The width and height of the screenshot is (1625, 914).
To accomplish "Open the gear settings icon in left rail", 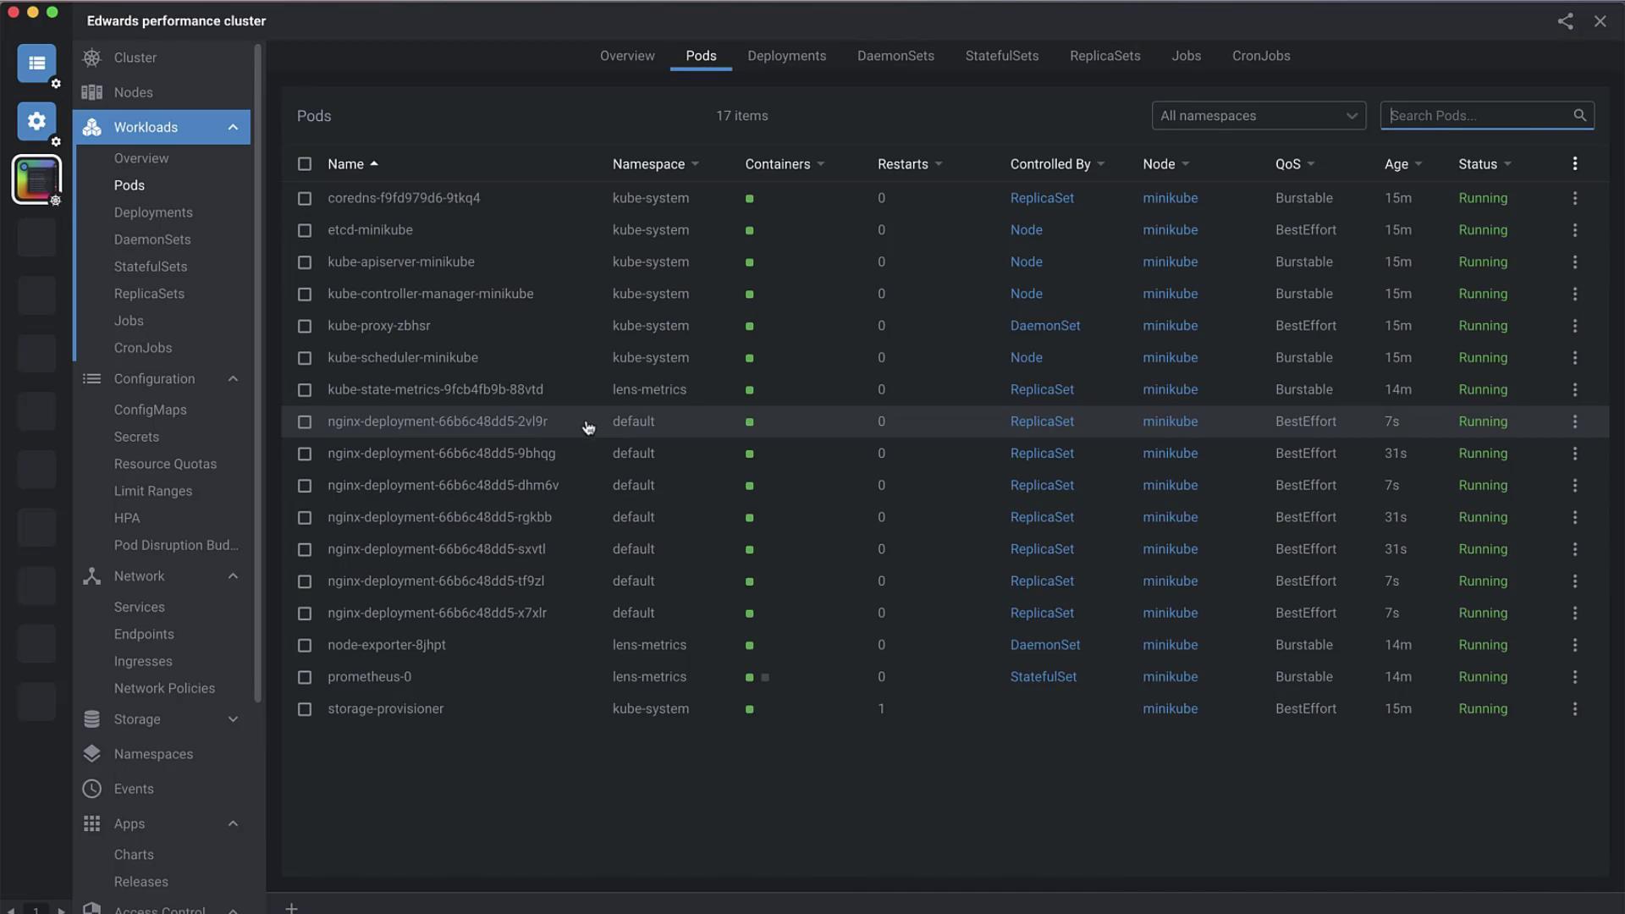I will tap(36, 121).
